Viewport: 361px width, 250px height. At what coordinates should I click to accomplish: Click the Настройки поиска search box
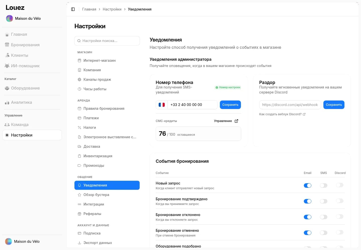pyautogui.click(x=107, y=41)
